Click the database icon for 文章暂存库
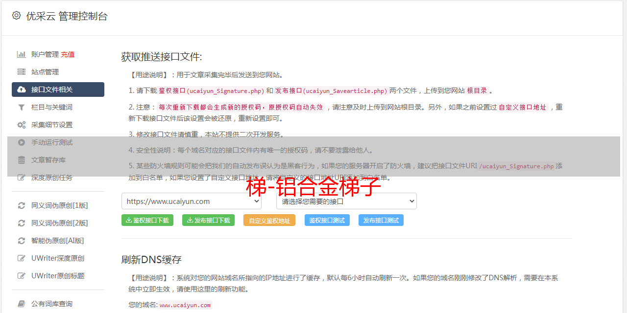The width and height of the screenshot is (627, 313). coord(22,160)
